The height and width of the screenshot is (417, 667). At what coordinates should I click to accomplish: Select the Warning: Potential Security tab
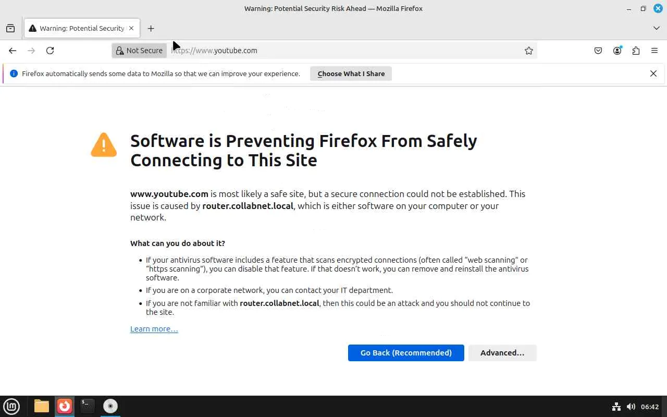(x=78, y=28)
